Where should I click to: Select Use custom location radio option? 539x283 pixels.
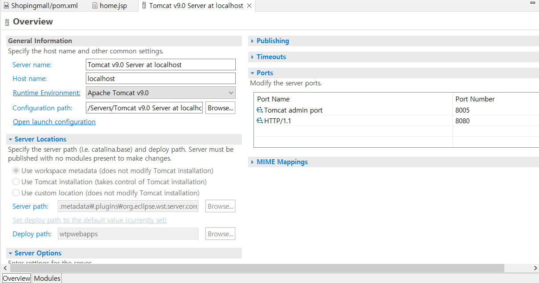point(16,193)
